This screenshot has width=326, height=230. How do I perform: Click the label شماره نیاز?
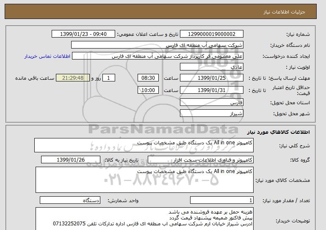298,34
